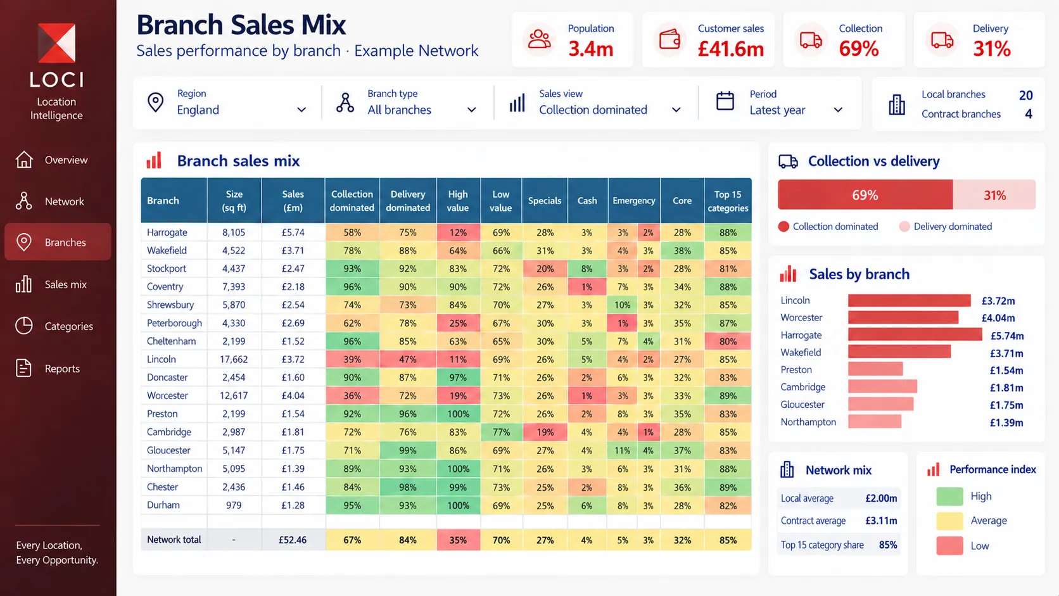Click the Branch type network icon
This screenshot has height=596, width=1059.
(345, 103)
